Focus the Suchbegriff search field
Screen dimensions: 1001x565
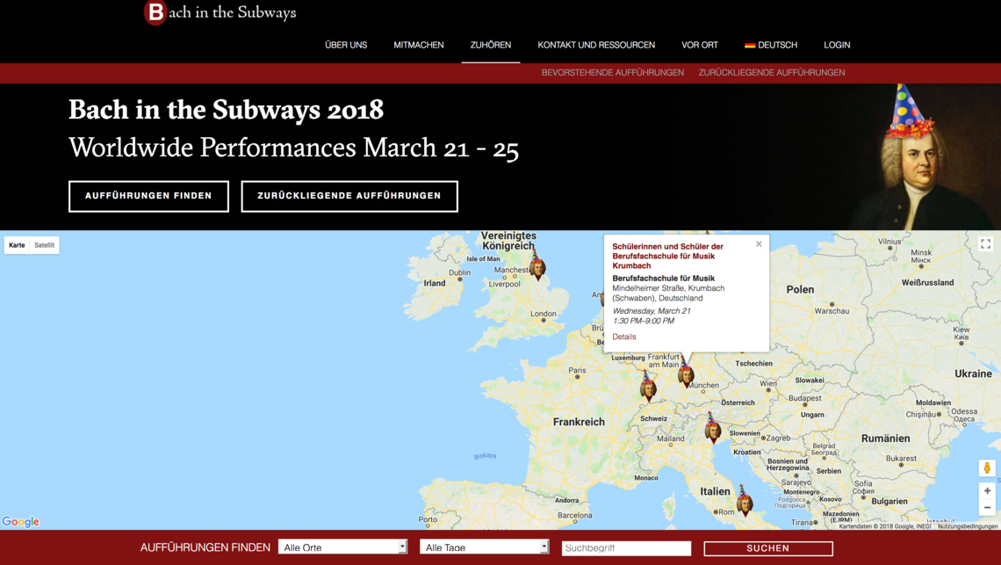coord(626,548)
